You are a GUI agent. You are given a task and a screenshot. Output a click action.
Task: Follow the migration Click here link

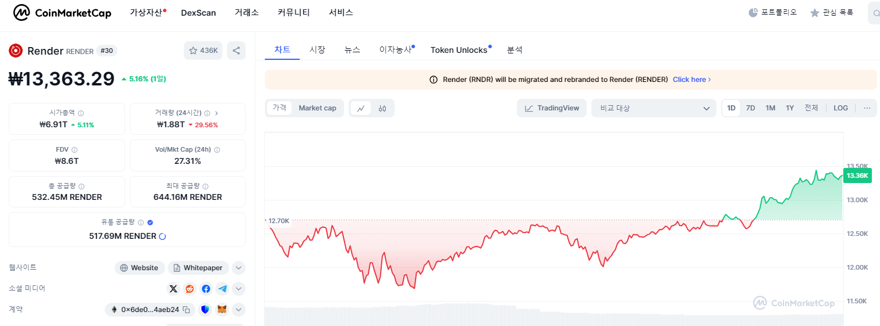tap(692, 80)
